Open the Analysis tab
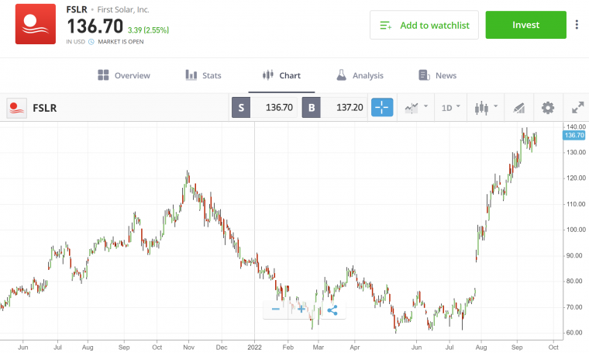 pos(360,75)
